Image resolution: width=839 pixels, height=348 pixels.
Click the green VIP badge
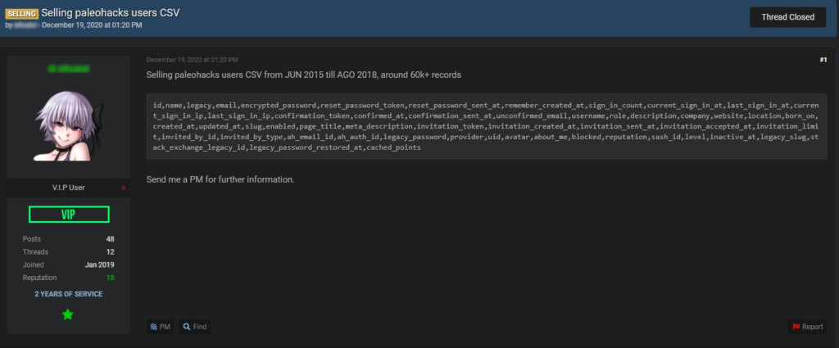pos(69,215)
